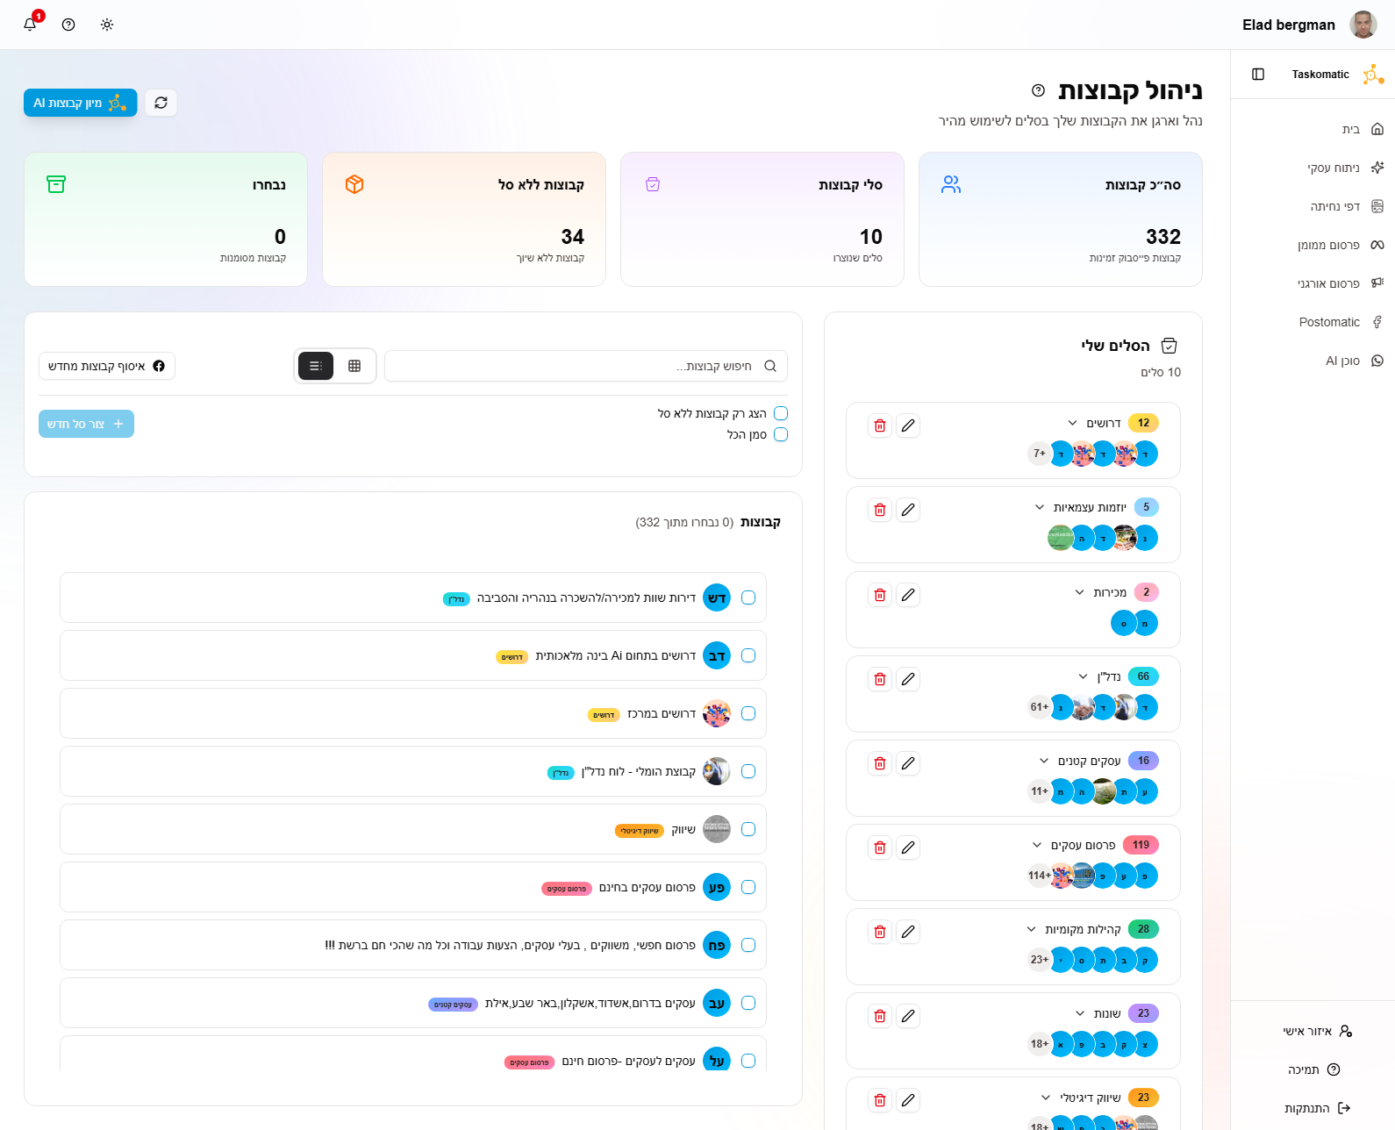This screenshot has width=1395, height=1130.
Task: Expand the נדל"ן basket chevron
Action: [x=1083, y=676]
